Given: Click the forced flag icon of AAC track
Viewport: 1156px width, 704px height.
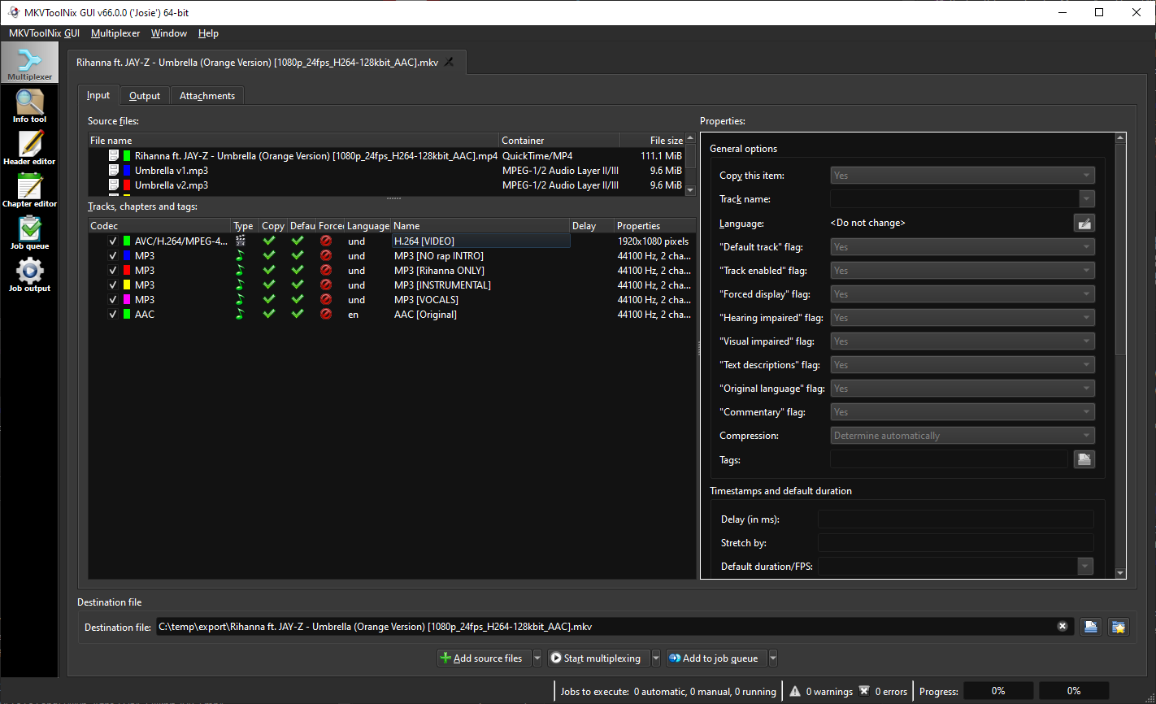Looking at the screenshot, I should [326, 314].
